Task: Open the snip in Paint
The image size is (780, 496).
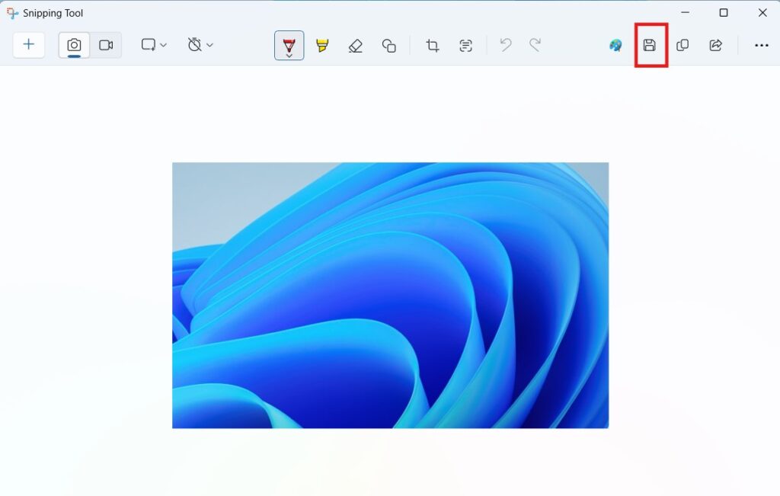Action: [615, 45]
